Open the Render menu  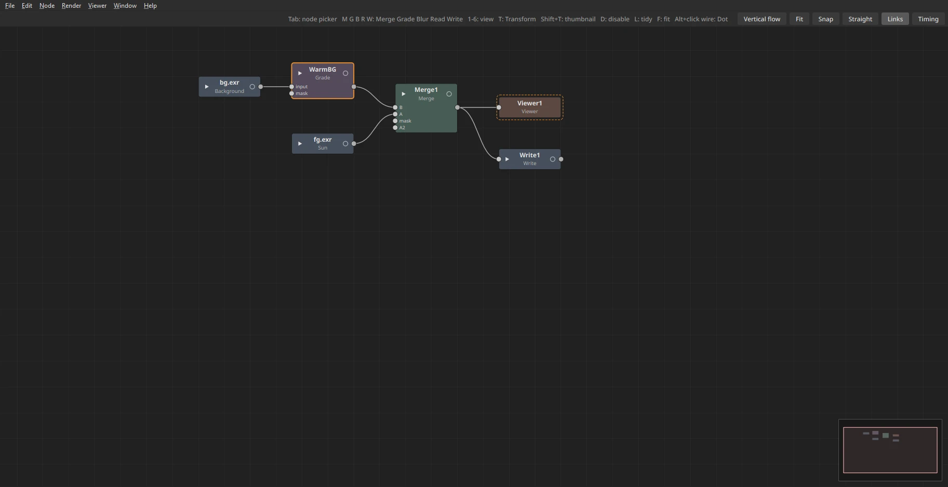tap(71, 6)
